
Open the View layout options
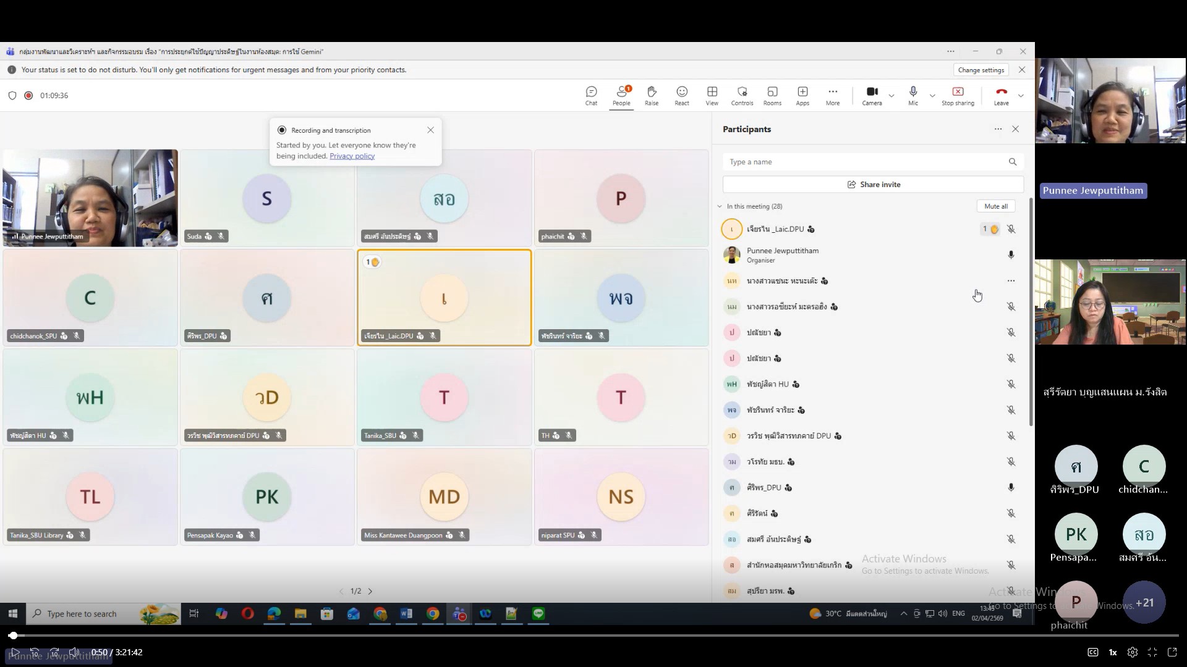712,95
